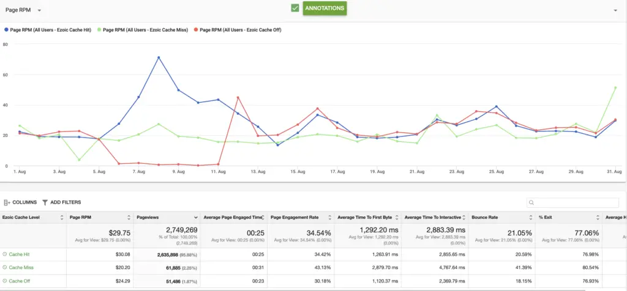Viewport: 627px width, 291px height.
Task: Sort by the Ezoic Cache Level column arrows
Action: pyautogui.click(x=62, y=218)
